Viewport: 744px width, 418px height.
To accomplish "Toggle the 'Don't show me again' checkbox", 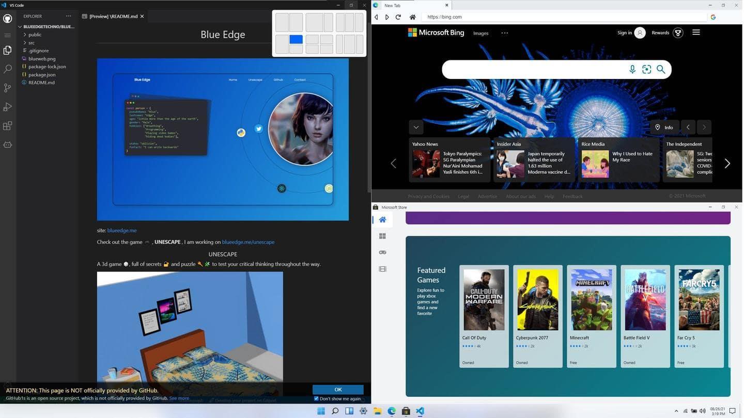I will pos(316,398).
